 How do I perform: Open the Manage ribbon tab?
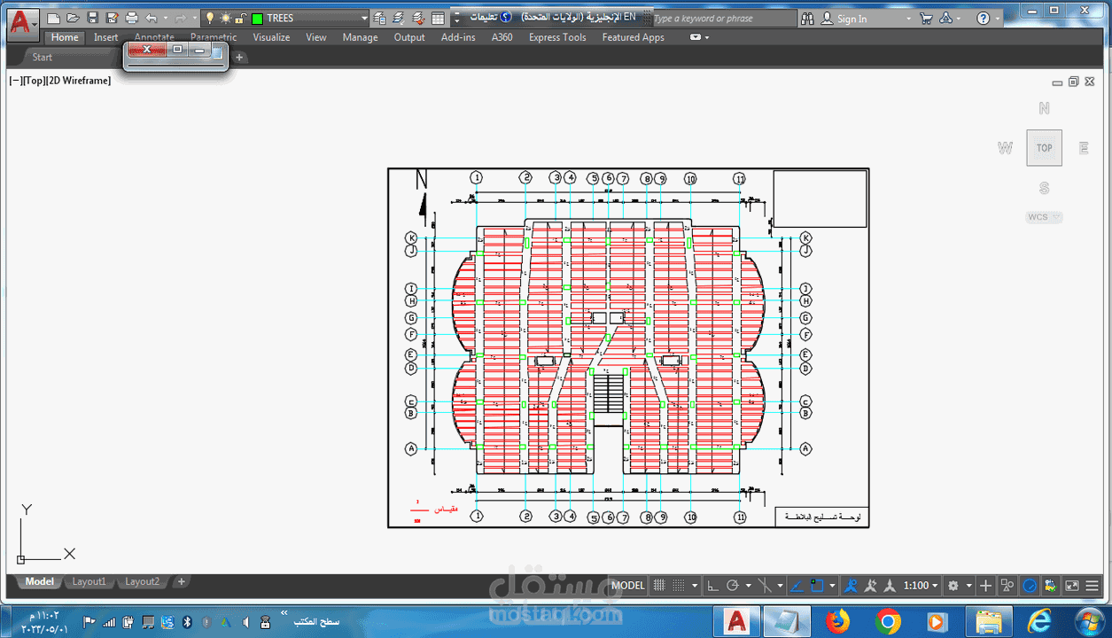(360, 37)
